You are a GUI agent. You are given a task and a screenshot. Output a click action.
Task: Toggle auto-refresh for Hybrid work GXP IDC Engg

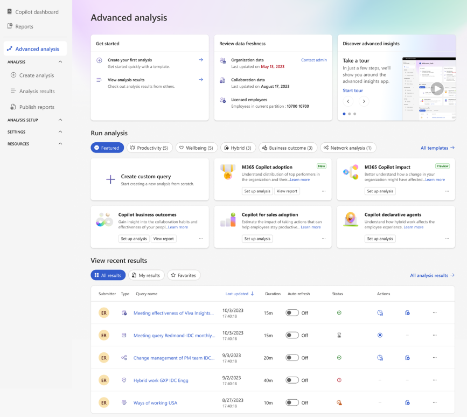(292, 380)
